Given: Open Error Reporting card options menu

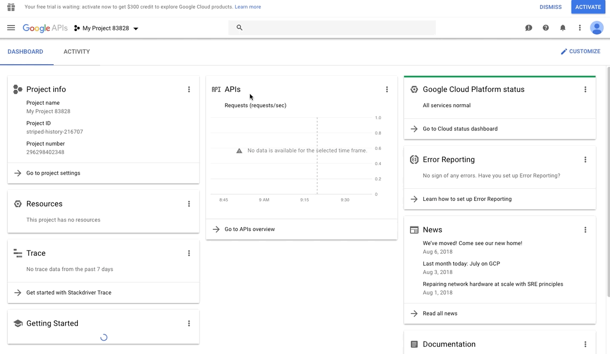Looking at the screenshot, I should [x=585, y=160].
